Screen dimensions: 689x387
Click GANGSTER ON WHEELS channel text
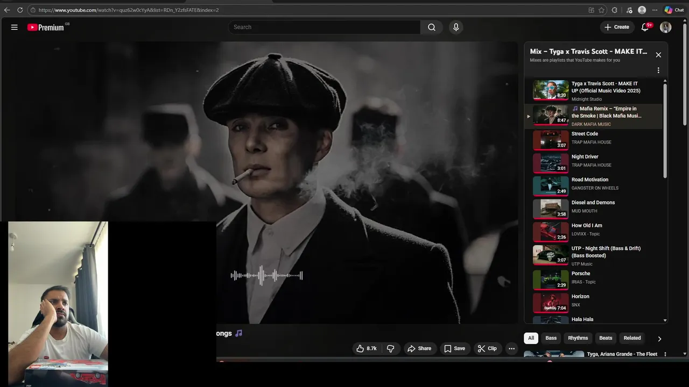point(595,188)
